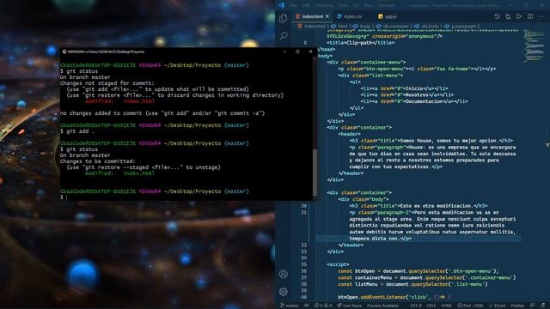Open the Selection menu in VS Code

323,5
